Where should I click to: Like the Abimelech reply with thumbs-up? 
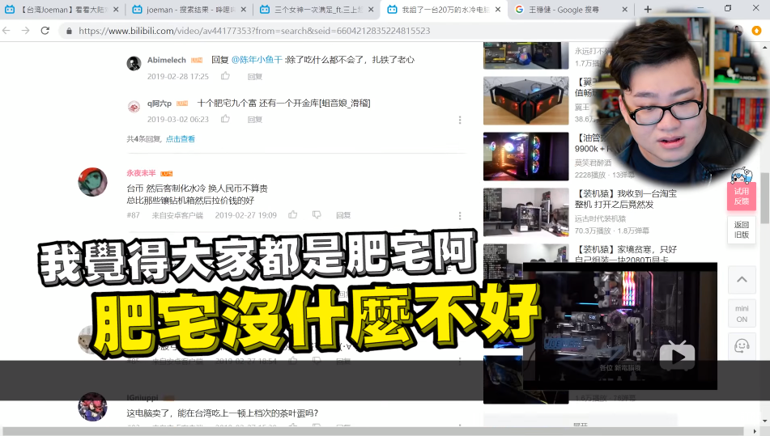[225, 76]
